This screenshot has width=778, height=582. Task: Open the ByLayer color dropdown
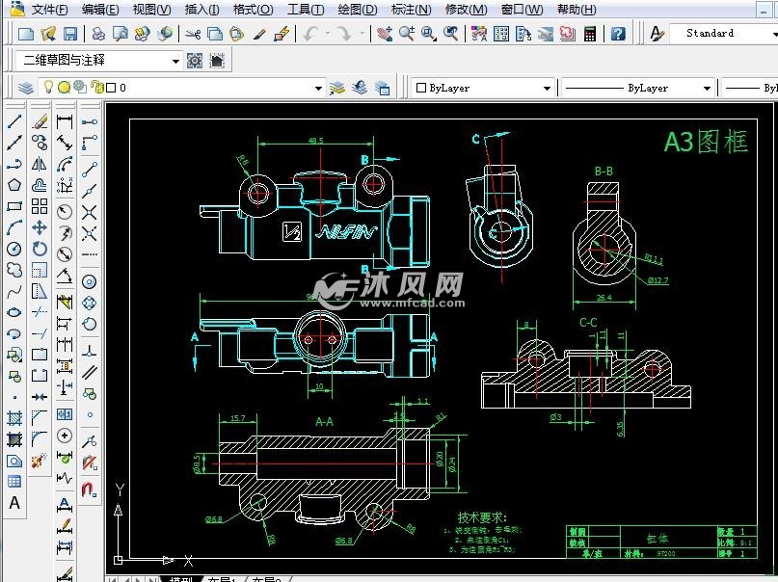(547, 88)
